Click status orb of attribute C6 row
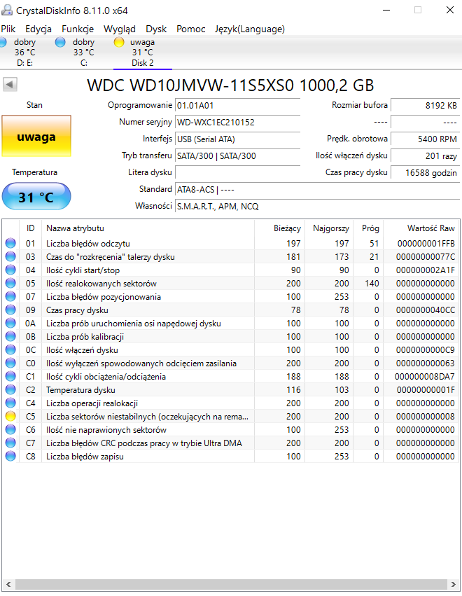This screenshot has height=596, width=462. pos(10,429)
